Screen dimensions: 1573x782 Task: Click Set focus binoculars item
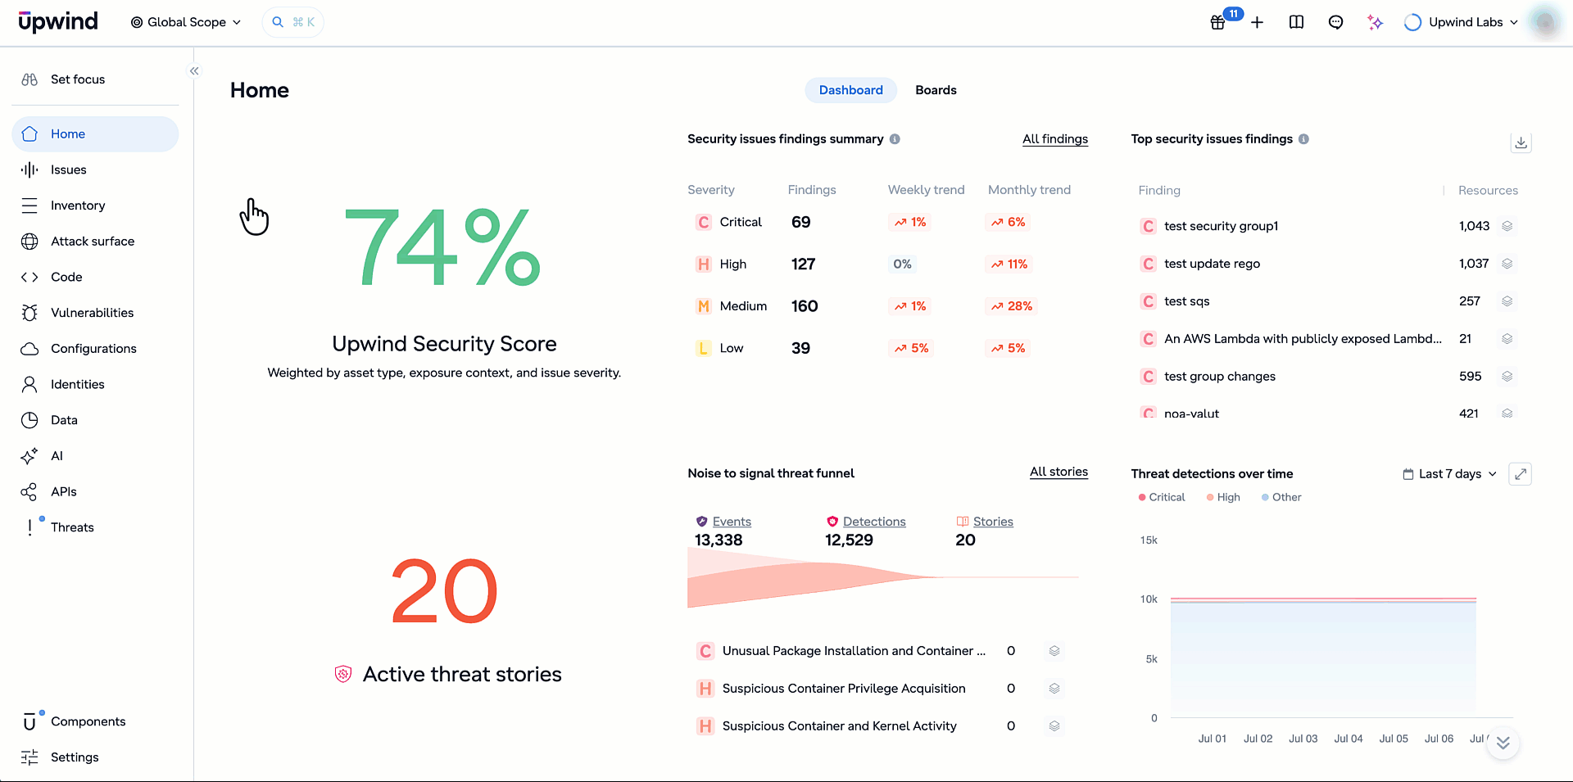(96, 79)
